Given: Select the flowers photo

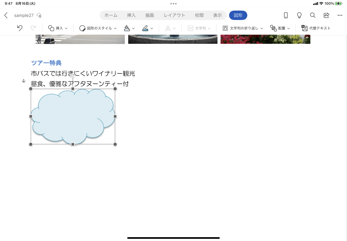Looking at the screenshot, I should click(x=265, y=39).
